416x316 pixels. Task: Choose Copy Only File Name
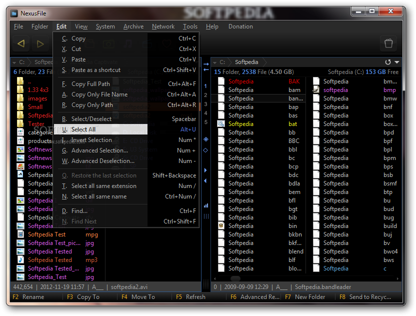tap(126, 94)
